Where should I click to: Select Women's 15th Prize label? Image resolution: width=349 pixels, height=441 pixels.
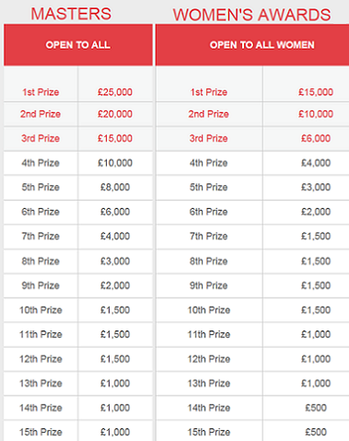(209, 432)
